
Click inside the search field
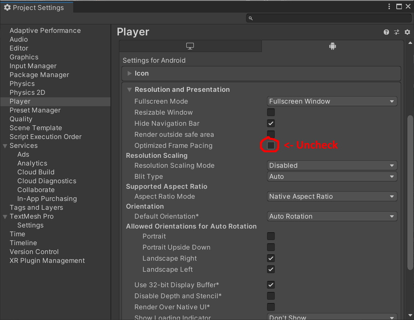point(328,18)
